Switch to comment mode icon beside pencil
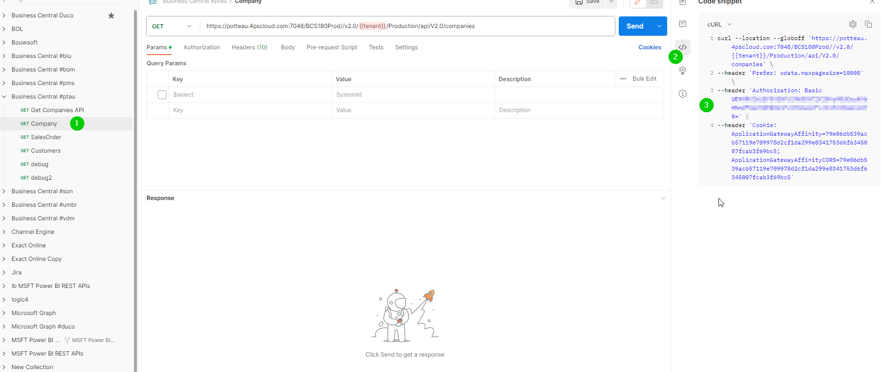 pyautogui.click(x=654, y=2)
